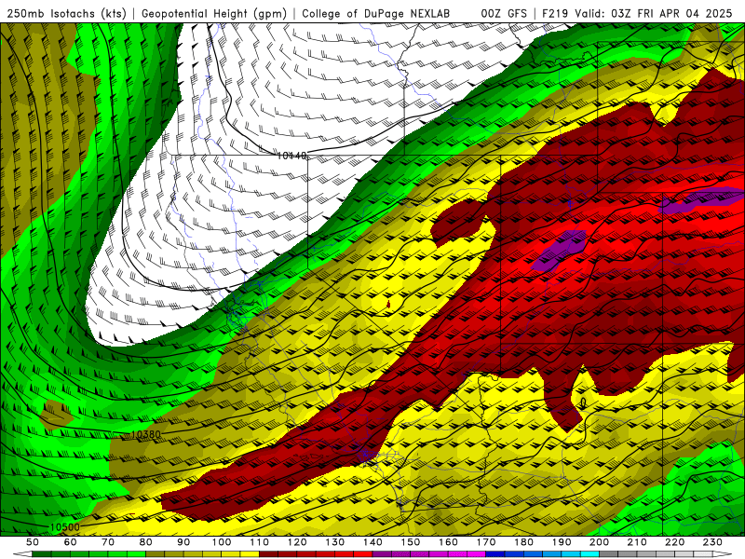Click the 10380 height contour label
This screenshot has width=745, height=559.
point(145,434)
